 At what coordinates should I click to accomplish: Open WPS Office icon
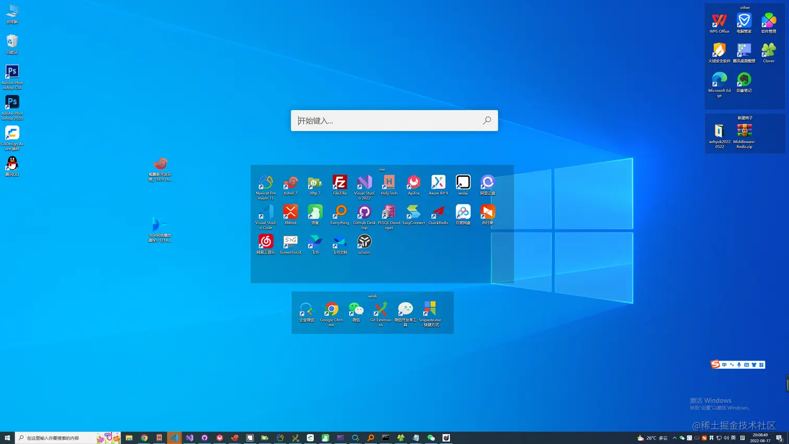(719, 23)
